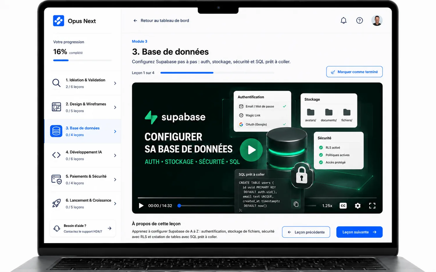Expand the Design & Wireframes chevron
This screenshot has height=272, width=436.
click(115, 107)
